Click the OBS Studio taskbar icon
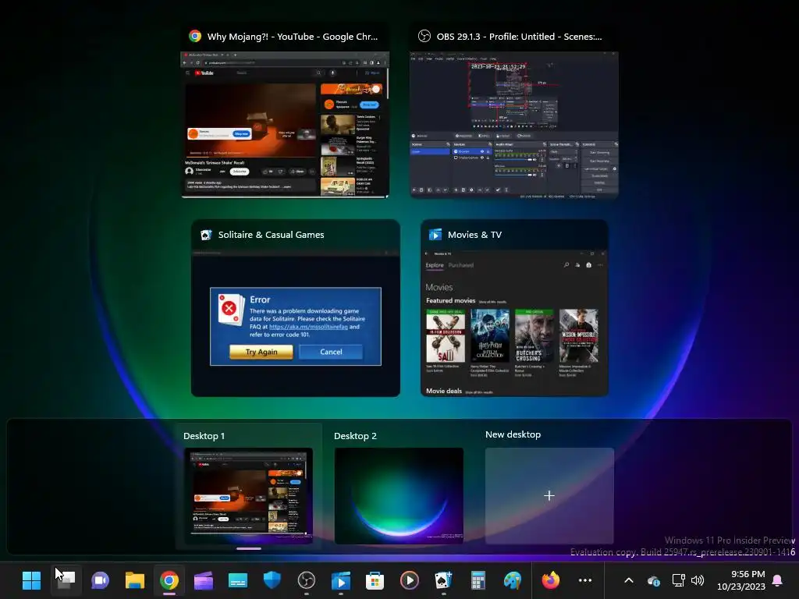 coord(306,580)
